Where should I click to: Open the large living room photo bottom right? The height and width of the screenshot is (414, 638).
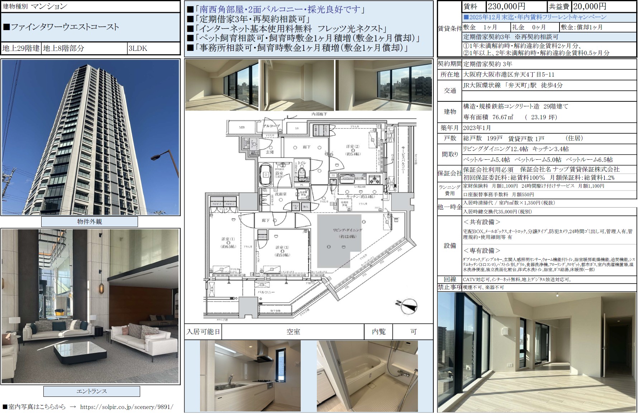pyautogui.click(x=537, y=352)
